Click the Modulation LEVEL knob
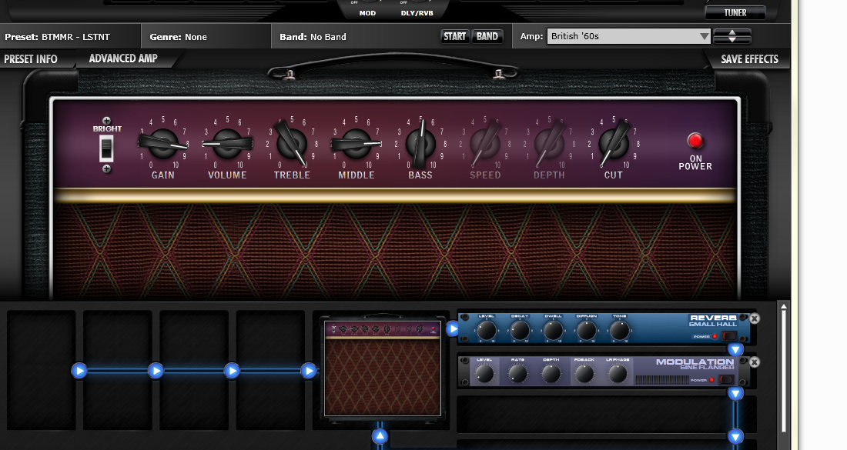This screenshot has height=450, width=847. [x=484, y=373]
